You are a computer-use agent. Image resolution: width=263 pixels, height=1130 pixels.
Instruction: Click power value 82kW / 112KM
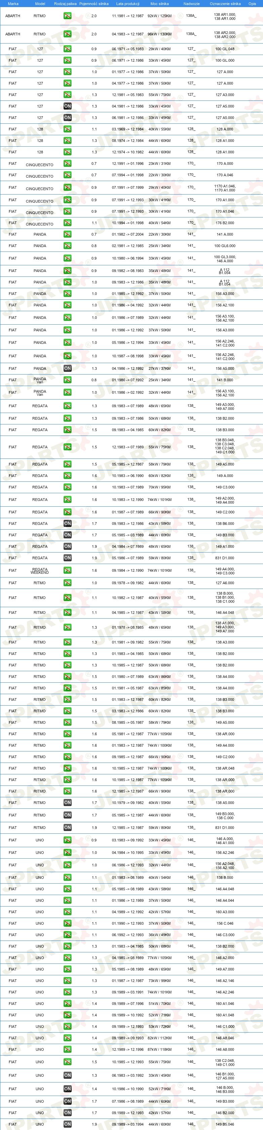point(159,1038)
